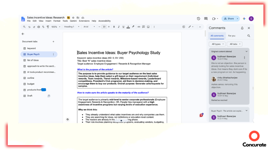Click the search menus magnifier icon

(x=24, y=27)
